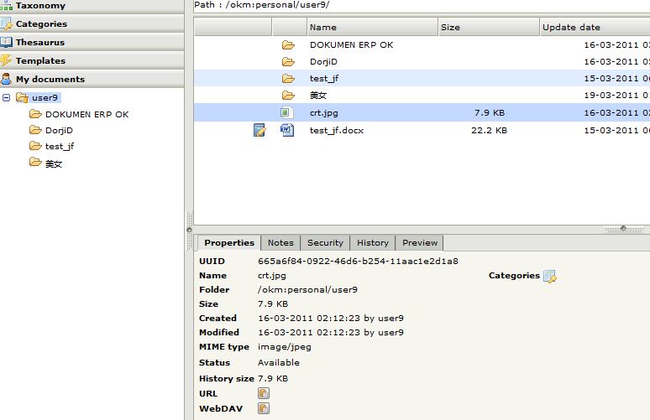Click the Templates lightning icon

(x=6, y=60)
